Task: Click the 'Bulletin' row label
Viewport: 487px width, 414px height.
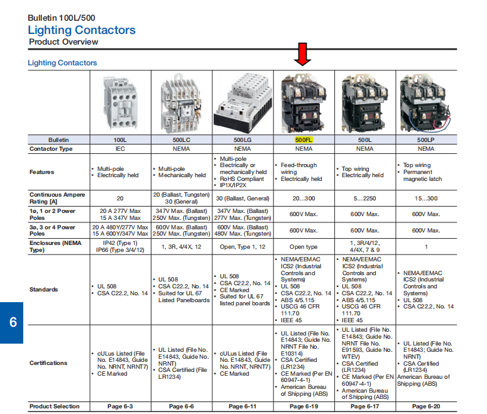Action: tap(58, 139)
